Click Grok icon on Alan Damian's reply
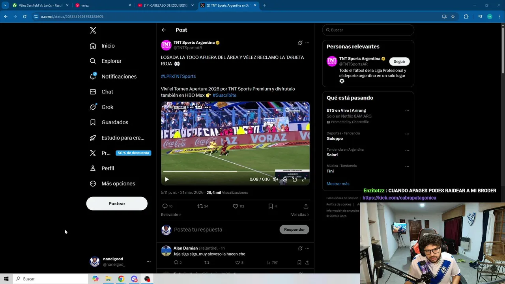This screenshot has width=505, height=284. (300, 248)
